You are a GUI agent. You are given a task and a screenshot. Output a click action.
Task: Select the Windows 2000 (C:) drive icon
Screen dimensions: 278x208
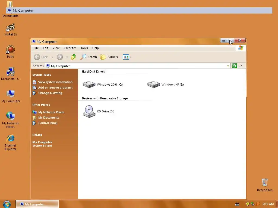tap(89, 84)
